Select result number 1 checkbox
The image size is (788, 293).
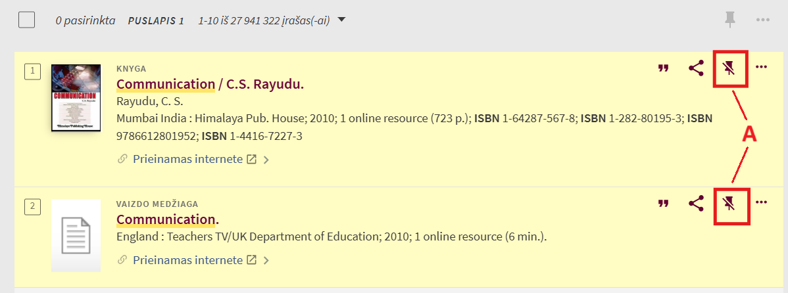click(32, 72)
